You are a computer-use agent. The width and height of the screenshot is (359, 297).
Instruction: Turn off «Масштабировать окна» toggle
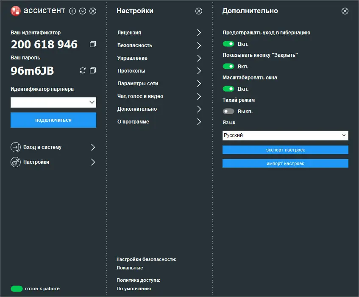[228, 89]
